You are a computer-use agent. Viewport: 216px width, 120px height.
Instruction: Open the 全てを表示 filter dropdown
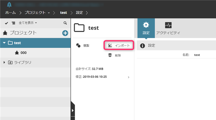pyautogui.click(x=28, y=23)
